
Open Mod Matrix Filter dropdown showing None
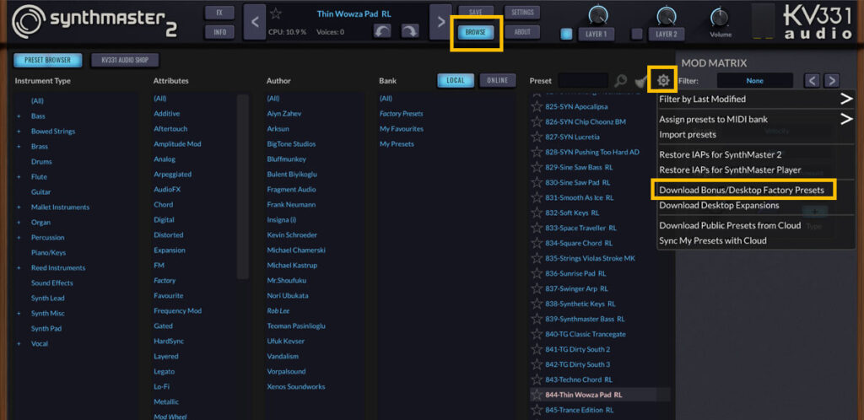[754, 81]
